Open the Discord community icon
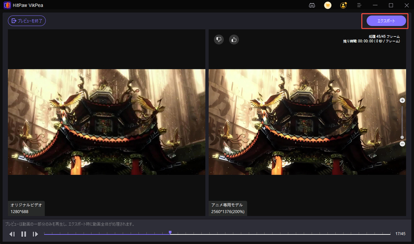This screenshot has width=414, height=244. point(312,5)
